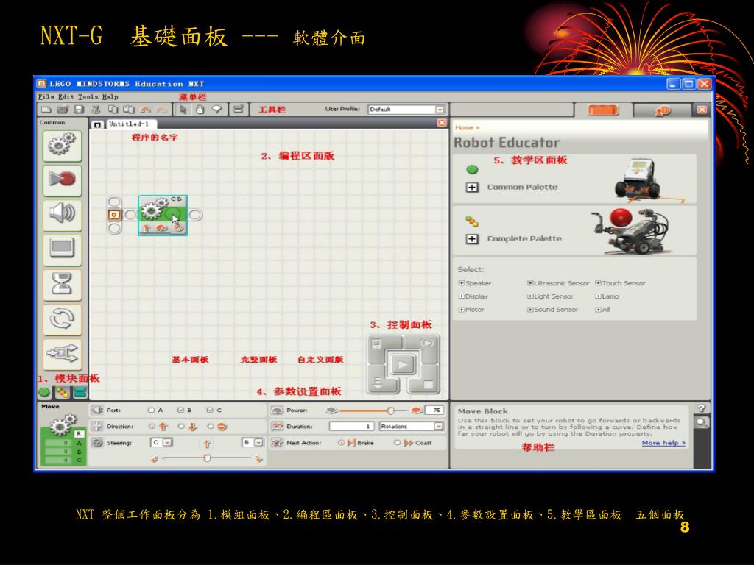Toggle the Port B checkbox
Viewport: 754px width, 565px height.
click(181, 411)
